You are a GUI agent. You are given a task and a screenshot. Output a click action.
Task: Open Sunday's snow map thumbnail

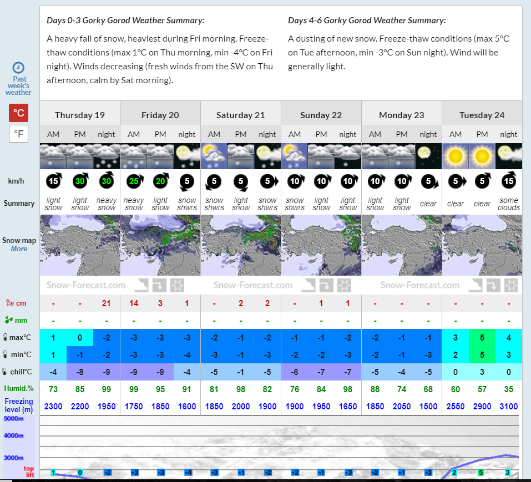coord(321,245)
